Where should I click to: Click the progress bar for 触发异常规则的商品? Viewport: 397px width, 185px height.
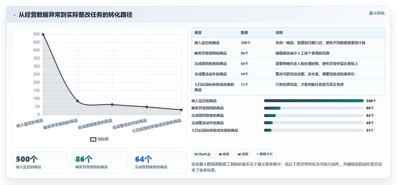314,108
